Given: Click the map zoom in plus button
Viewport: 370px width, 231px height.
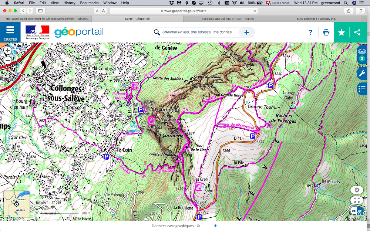Looking at the screenshot, I should (7, 51).
